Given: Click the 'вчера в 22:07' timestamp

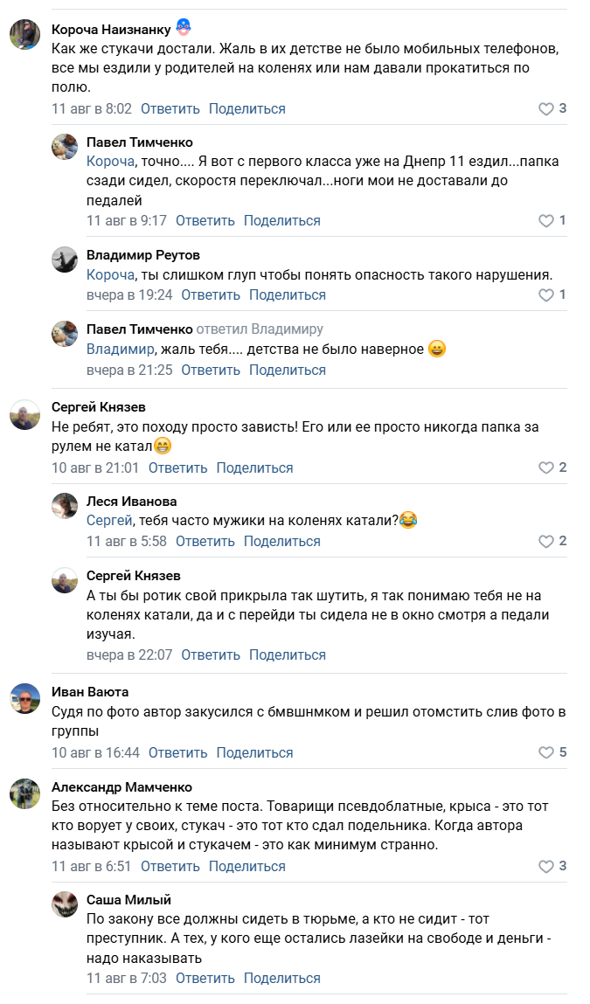Looking at the screenshot, I should pyautogui.click(x=129, y=655).
